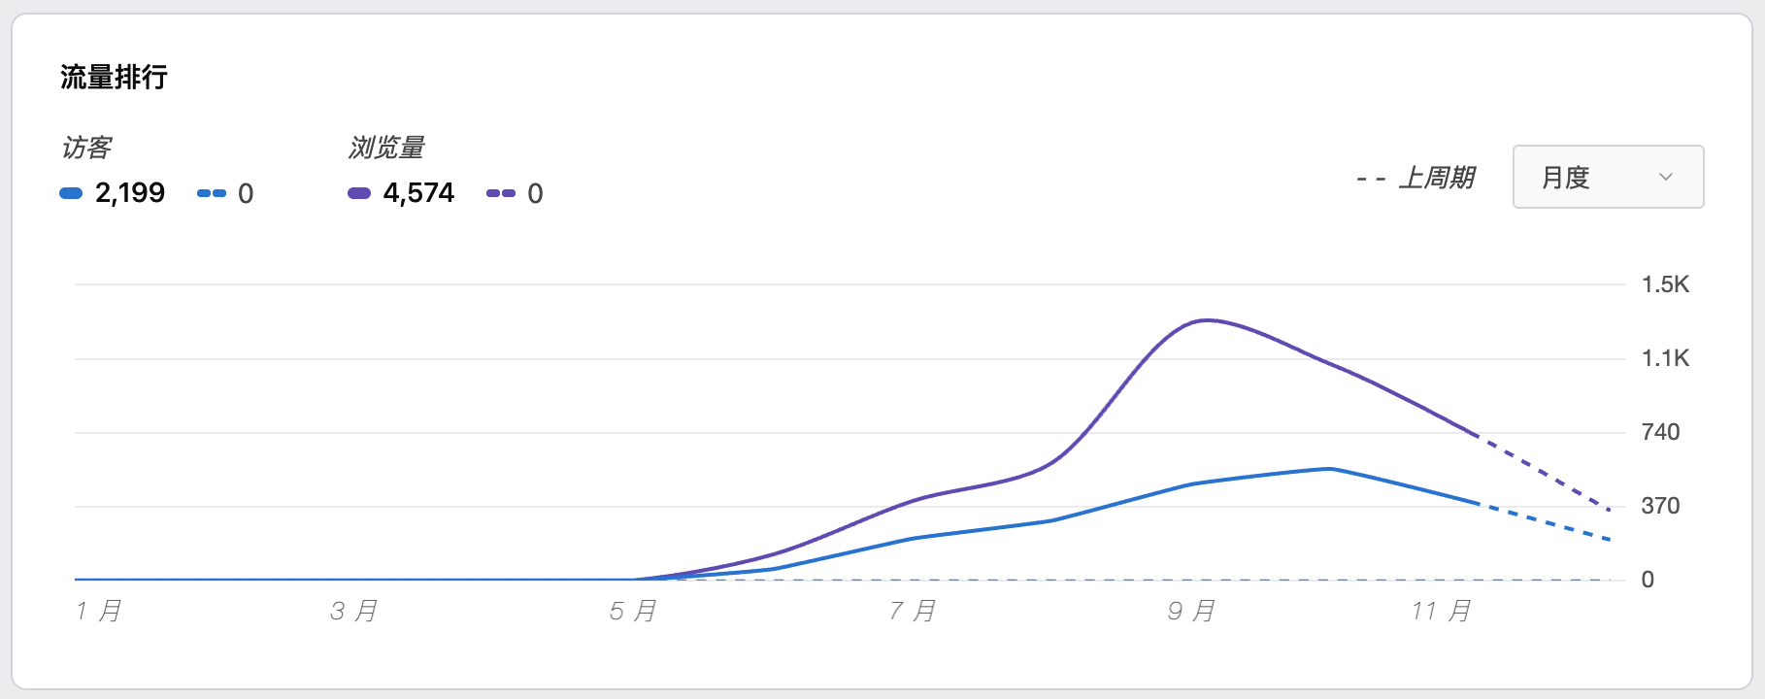Click the 7 月 label on x-axis
The height and width of the screenshot is (699, 1765).
click(x=913, y=611)
